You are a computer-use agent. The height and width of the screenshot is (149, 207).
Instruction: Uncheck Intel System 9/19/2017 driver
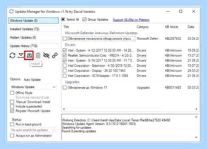64,61
